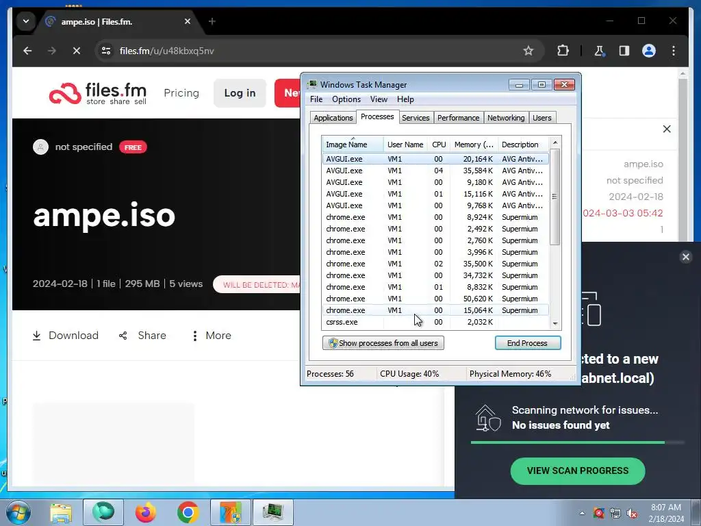This screenshot has width=701, height=526.
Task: Go back in Chrome browser
Action: pyautogui.click(x=27, y=51)
